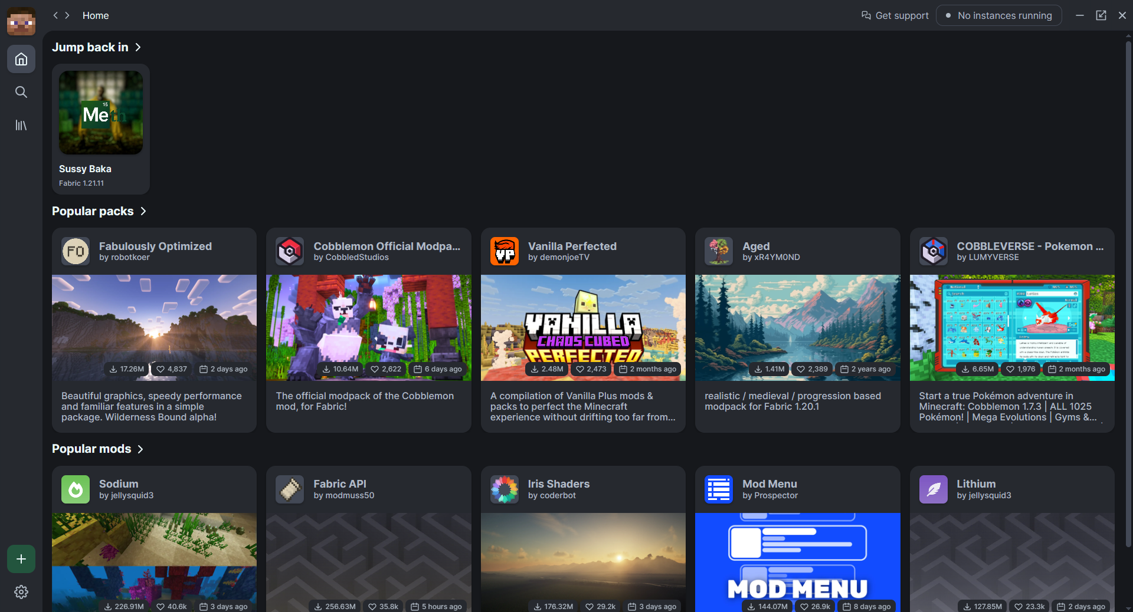Expand the Jump back in section
Image resolution: width=1133 pixels, height=612 pixels.
coord(97,47)
